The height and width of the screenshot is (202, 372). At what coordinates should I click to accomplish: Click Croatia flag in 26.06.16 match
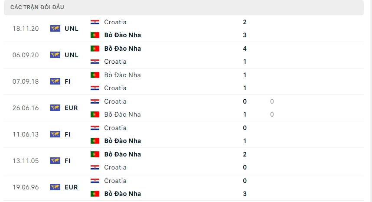(95, 101)
